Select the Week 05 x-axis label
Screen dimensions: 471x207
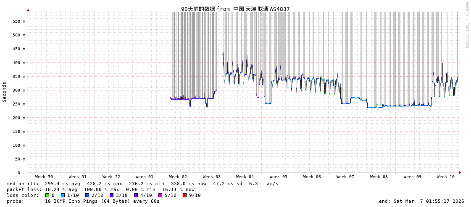pyautogui.click(x=279, y=177)
